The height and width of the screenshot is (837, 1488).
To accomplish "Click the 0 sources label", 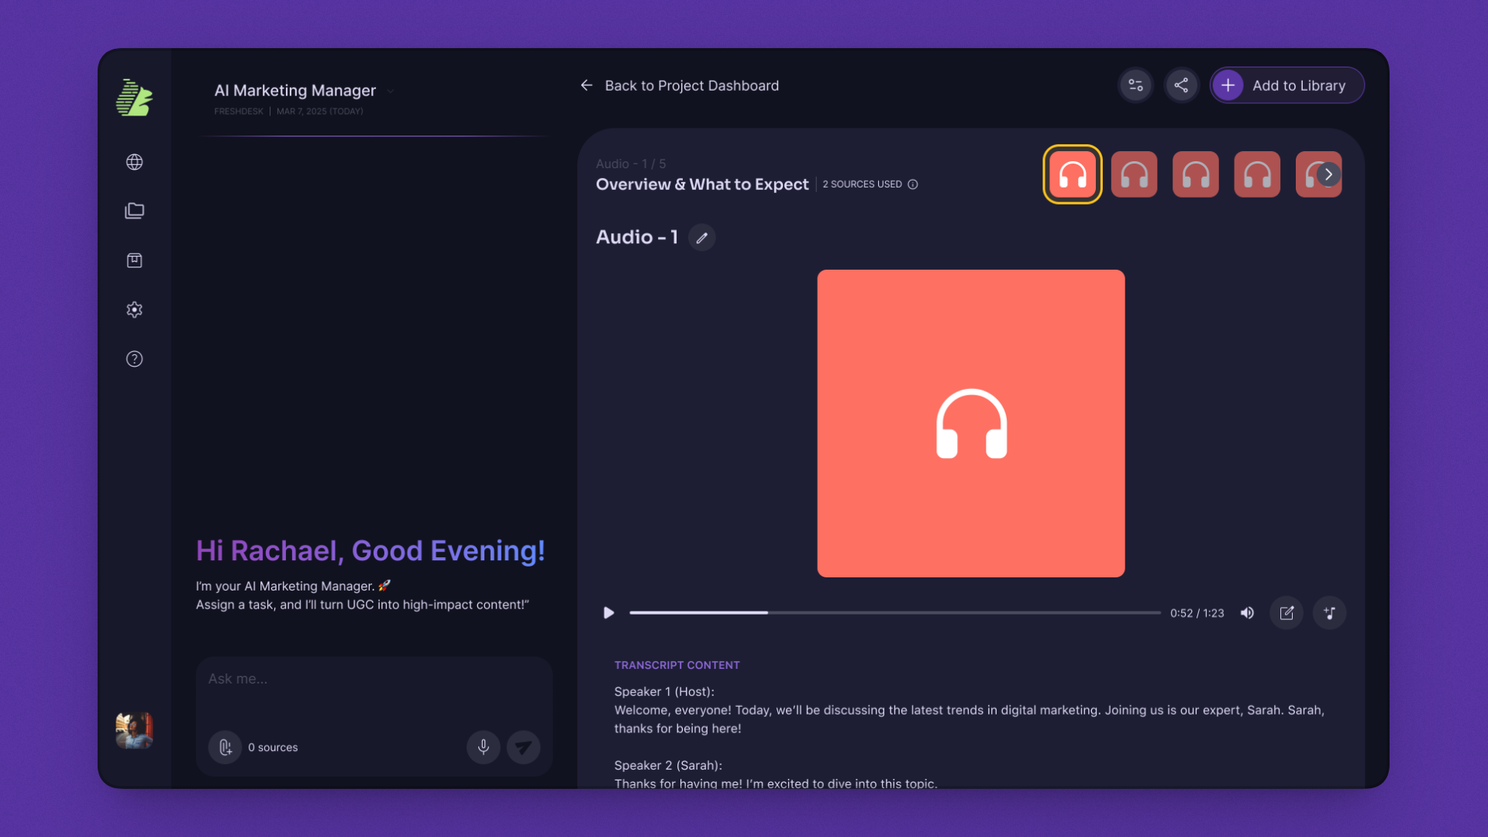I will point(273,747).
